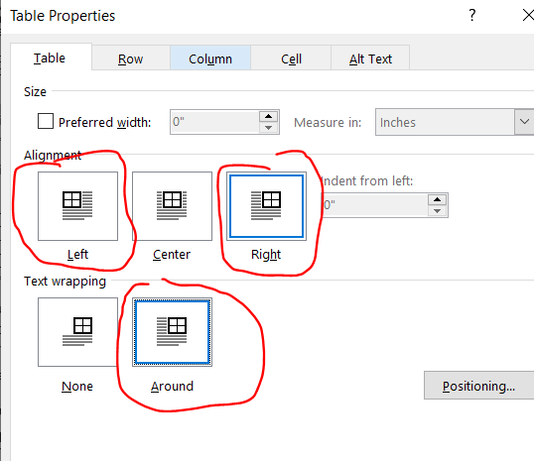The image size is (534, 461).
Task: Increase the Indent from left value
Action: click(x=437, y=199)
